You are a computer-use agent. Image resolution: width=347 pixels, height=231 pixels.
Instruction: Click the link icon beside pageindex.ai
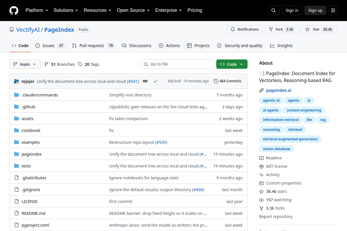261,91
